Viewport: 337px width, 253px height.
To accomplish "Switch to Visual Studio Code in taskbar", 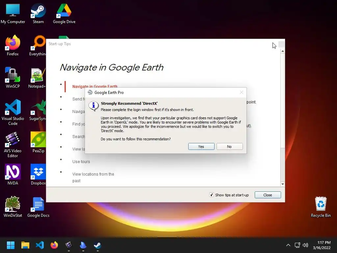I will click(40, 245).
